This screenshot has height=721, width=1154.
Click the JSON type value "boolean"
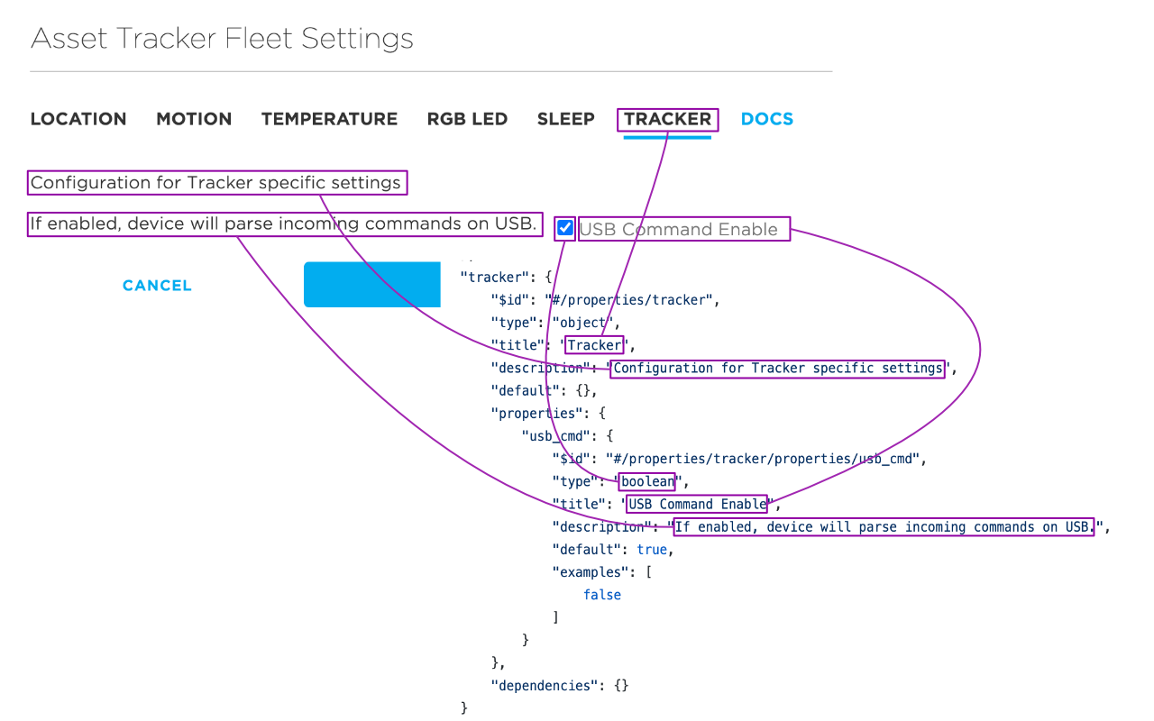[647, 481]
